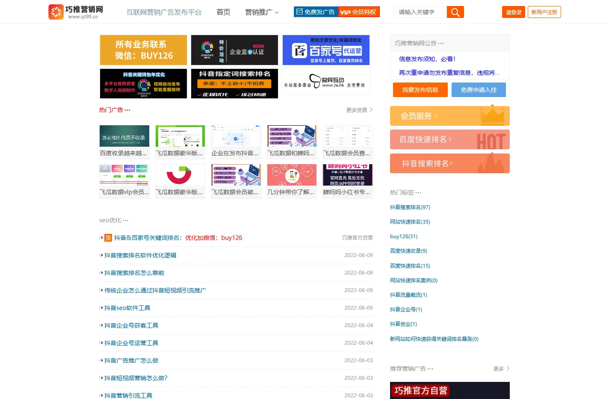Open article 抖音短视频营销怎么做?
The image size is (609, 399).
click(x=136, y=378)
